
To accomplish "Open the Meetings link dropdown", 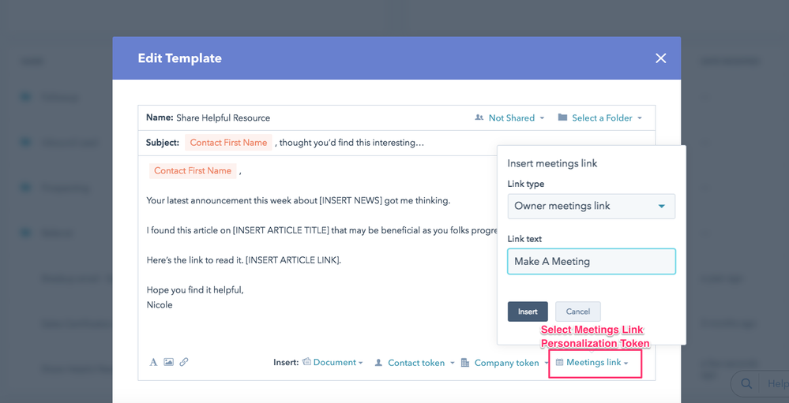I will (592, 362).
